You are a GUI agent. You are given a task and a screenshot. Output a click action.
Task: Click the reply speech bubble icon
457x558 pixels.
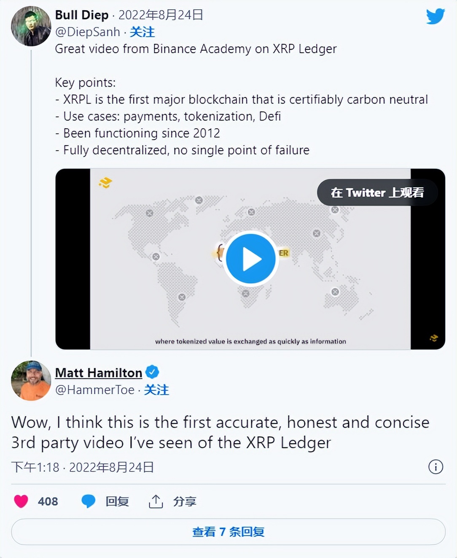click(89, 501)
